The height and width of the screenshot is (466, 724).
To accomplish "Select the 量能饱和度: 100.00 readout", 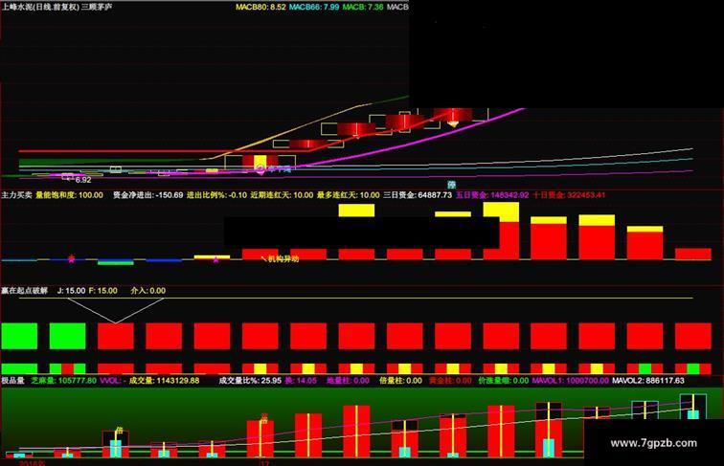I will (x=69, y=195).
